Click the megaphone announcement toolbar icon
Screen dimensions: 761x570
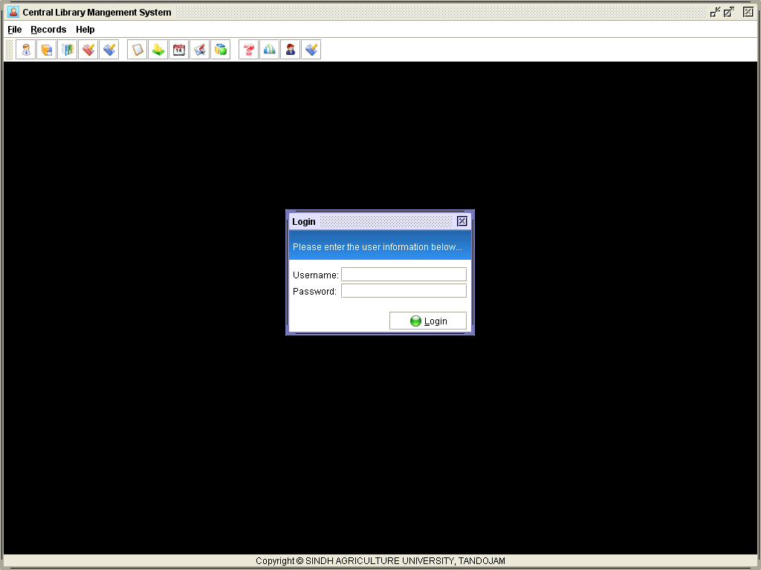[200, 50]
